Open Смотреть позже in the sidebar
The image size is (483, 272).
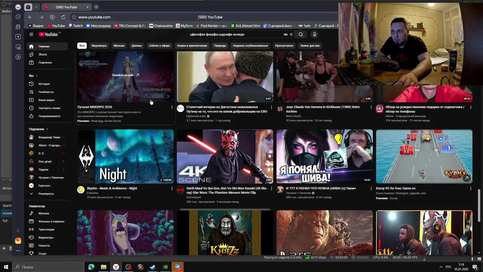pos(48,108)
